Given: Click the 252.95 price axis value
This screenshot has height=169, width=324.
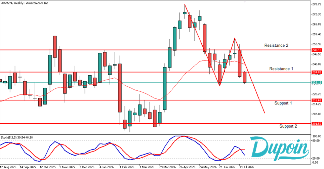Looking at the screenshot, I should point(317,44).
